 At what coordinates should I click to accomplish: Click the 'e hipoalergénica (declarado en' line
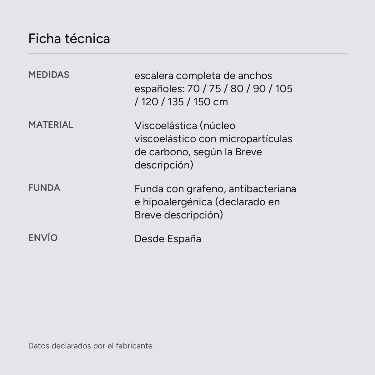pos(207,202)
